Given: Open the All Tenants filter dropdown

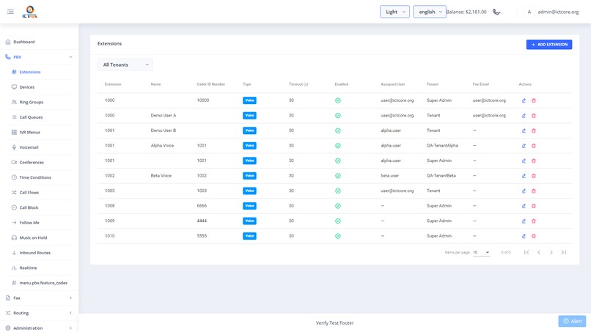Looking at the screenshot, I should coord(125,64).
